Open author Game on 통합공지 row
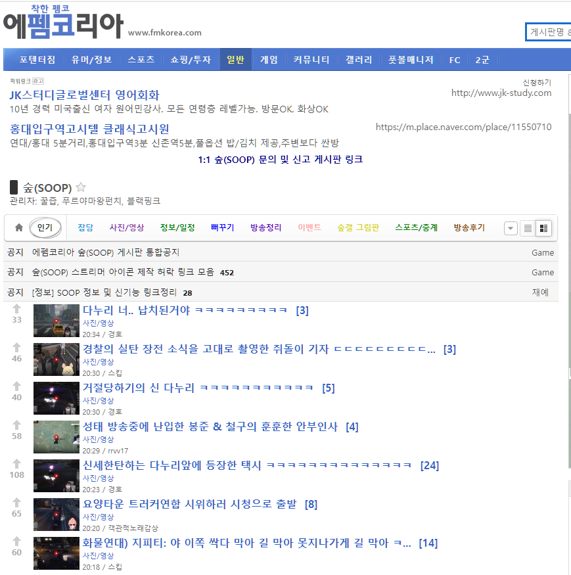 (543, 252)
